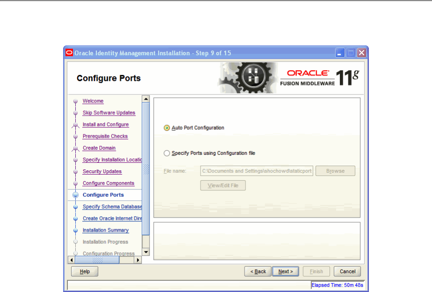
Task: Open the Help button
Action: [x=85, y=271]
